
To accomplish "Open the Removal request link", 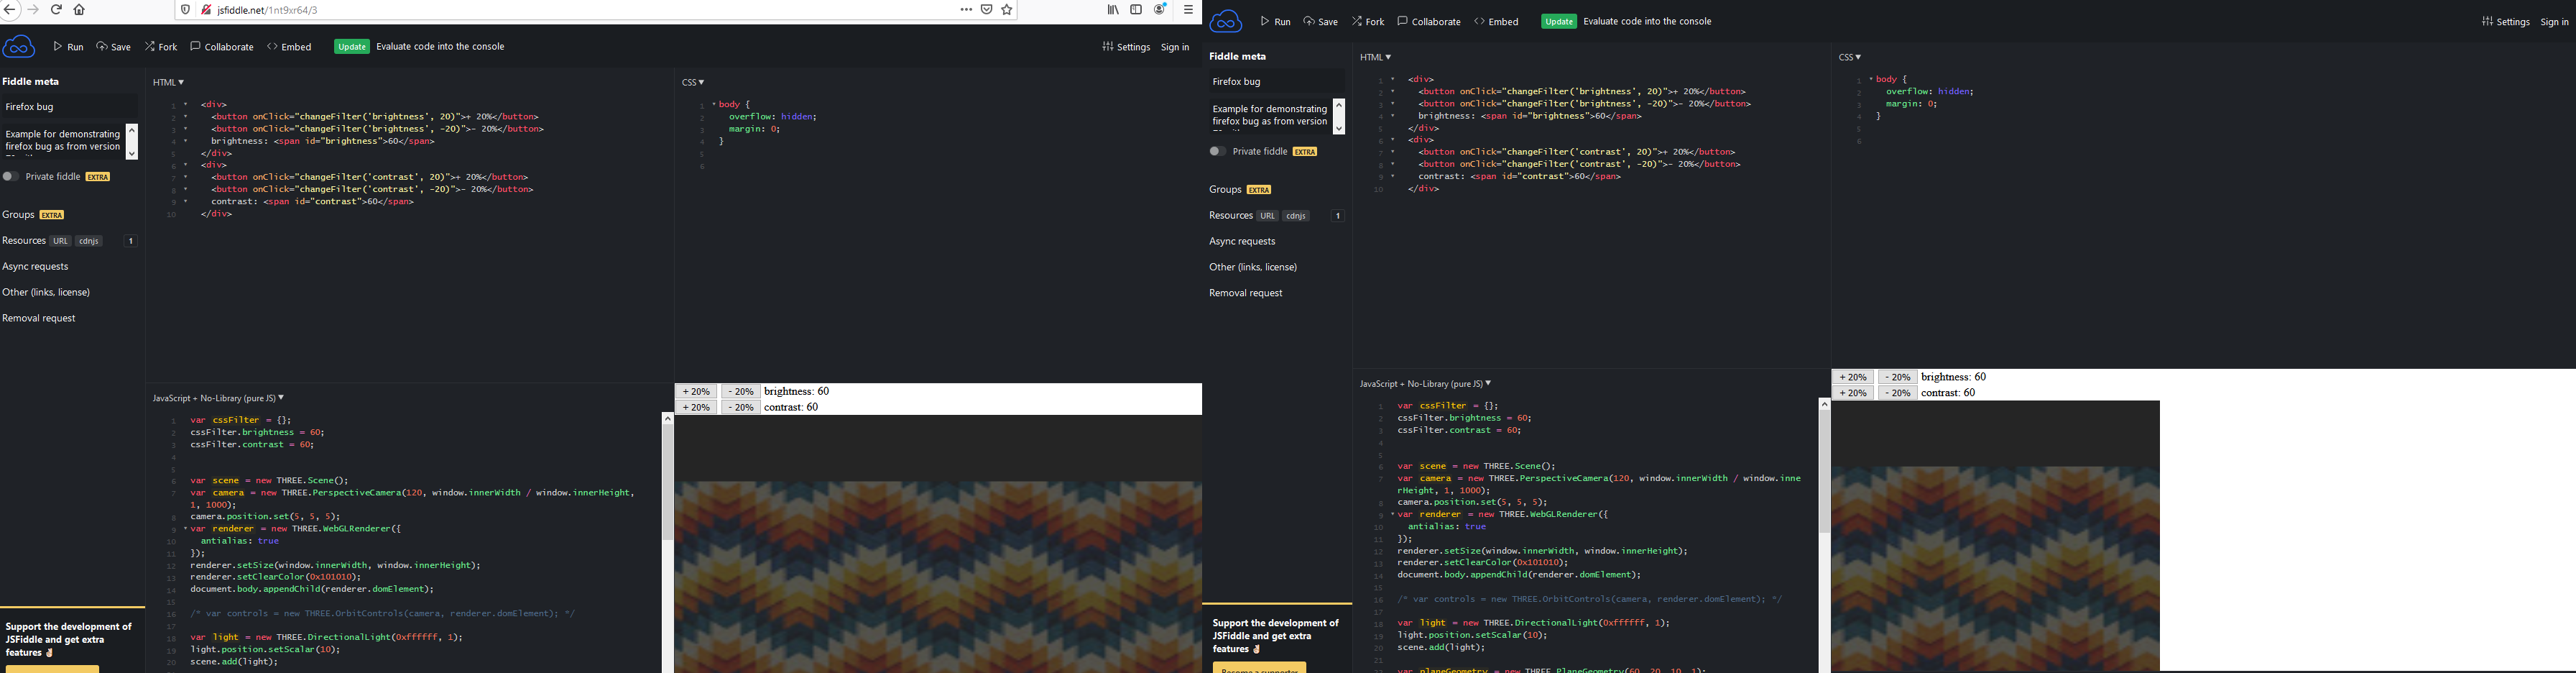I will point(38,317).
